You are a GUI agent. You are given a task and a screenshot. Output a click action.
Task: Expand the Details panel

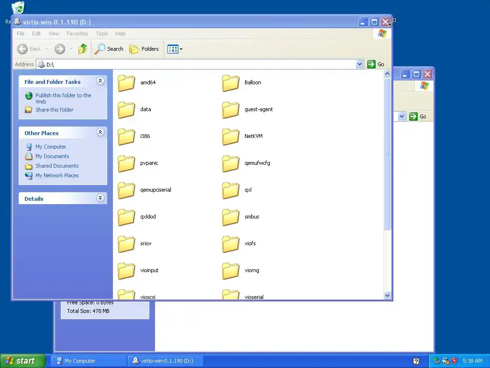tap(100, 198)
